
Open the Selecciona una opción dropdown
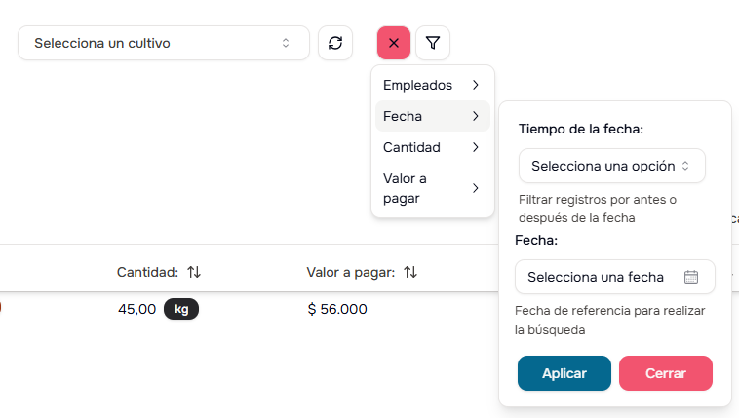click(x=611, y=166)
